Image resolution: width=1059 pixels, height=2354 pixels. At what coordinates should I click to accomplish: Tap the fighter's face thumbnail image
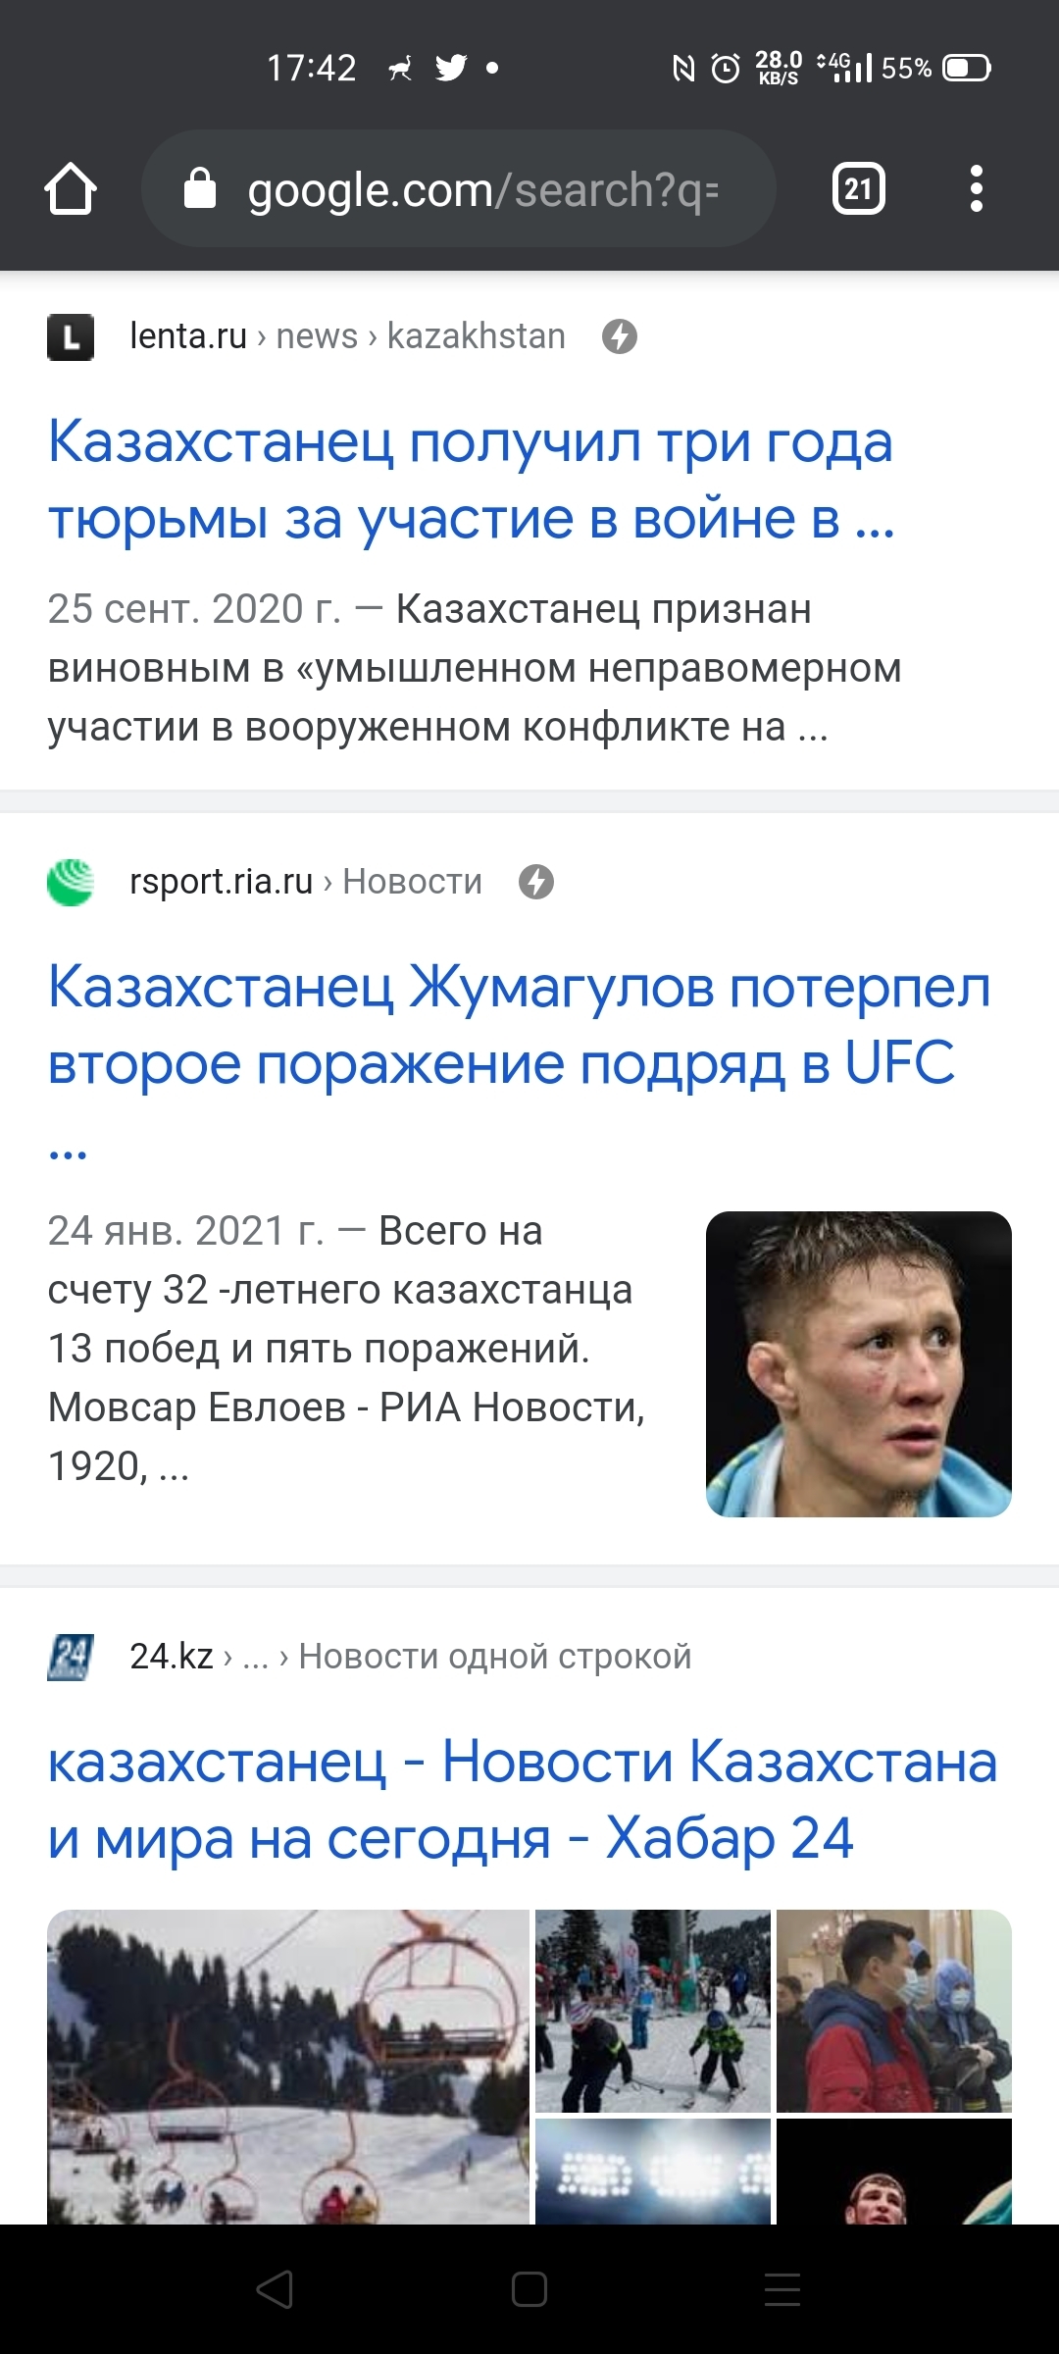pyautogui.click(x=858, y=1364)
